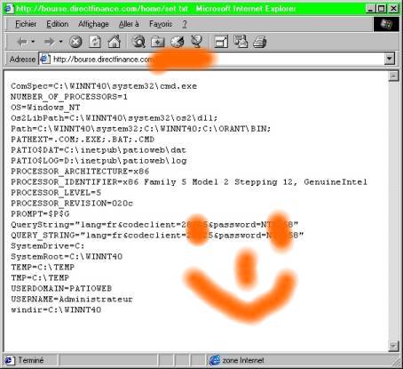Go to the Home page icon
Viewport: 403px width, 369px height.
115,42
